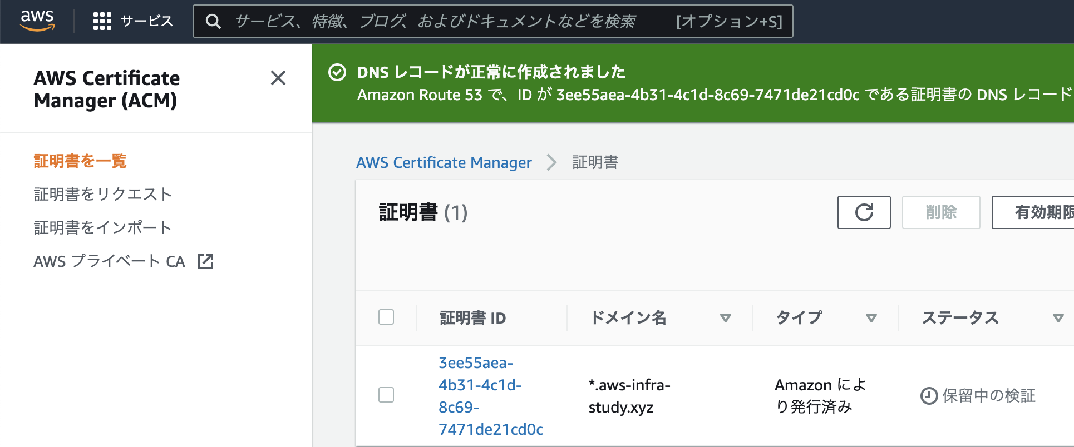Click the DNS レコードが正常に作成されました banner title
The height and width of the screenshot is (447, 1074).
(491, 72)
